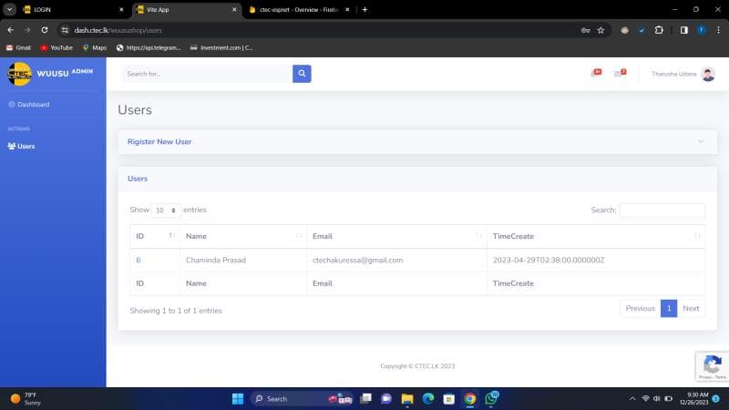Open Windows Start menu on taskbar

[238, 398]
